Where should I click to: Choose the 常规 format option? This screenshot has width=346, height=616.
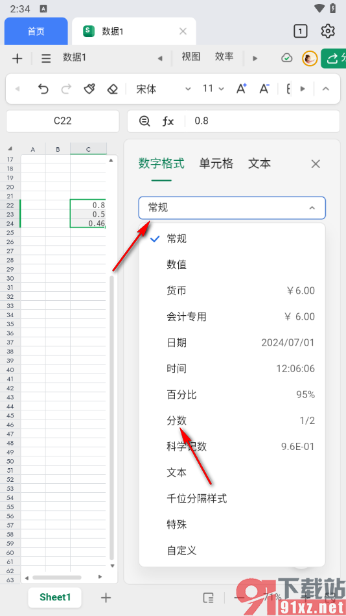232,239
